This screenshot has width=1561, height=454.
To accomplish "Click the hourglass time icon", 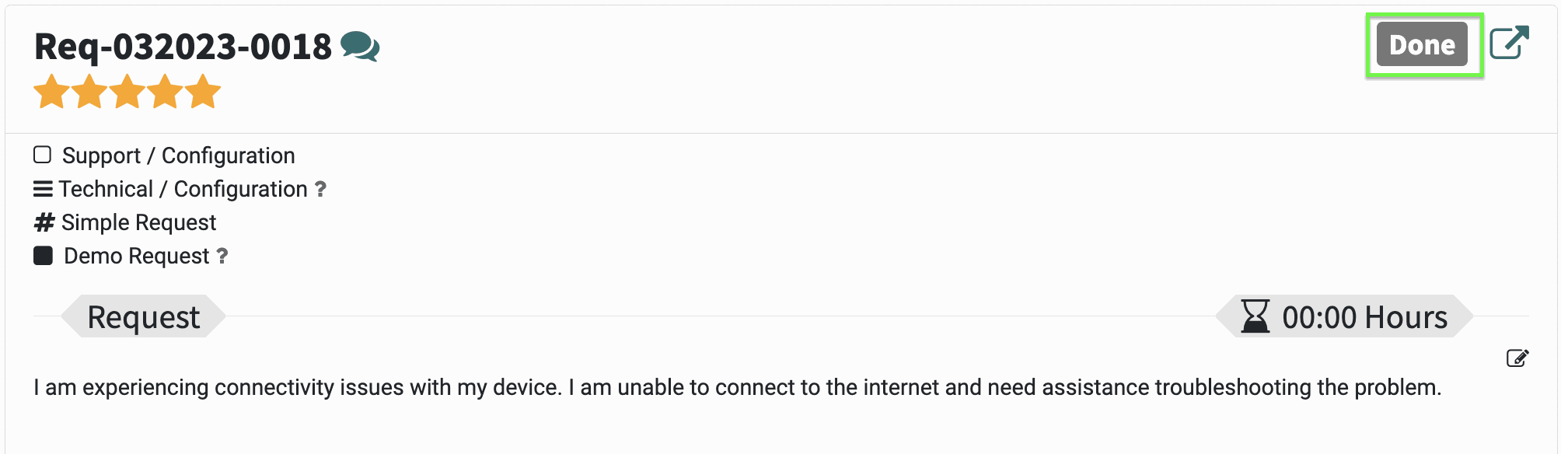I will point(1255,316).
